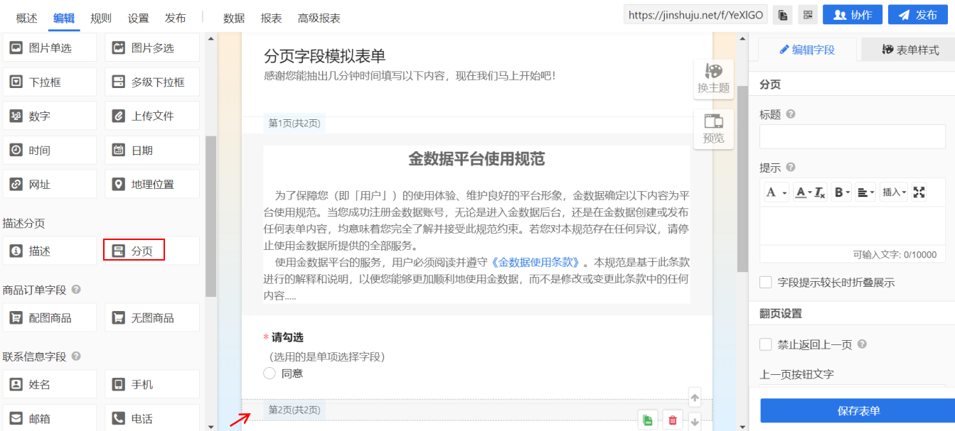Expand hint editor to fullscreen
The height and width of the screenshot is (431, 955).
point(919,192)
